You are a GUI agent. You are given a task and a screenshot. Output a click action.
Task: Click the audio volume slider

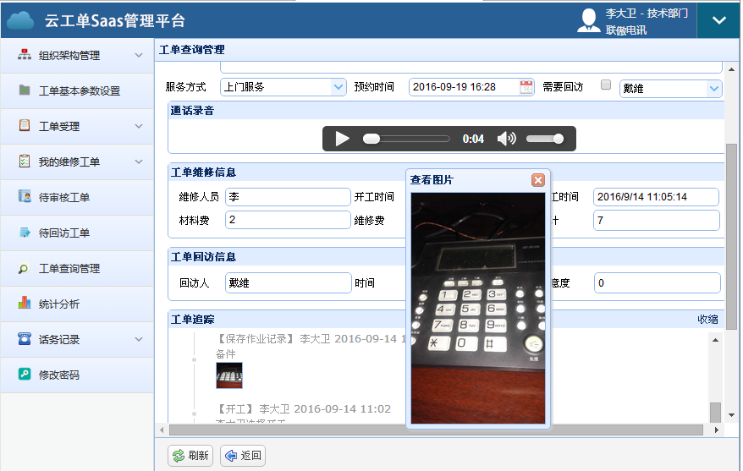(x=545, y=139)
